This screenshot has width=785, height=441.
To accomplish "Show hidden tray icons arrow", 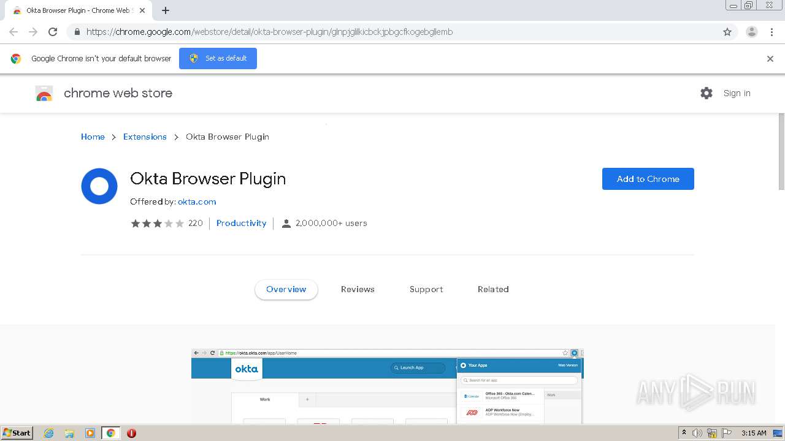I will click(x=684, y=433).
